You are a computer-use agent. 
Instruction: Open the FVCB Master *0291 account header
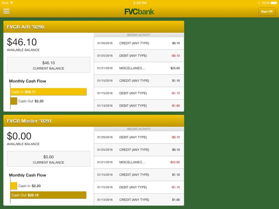94,121
